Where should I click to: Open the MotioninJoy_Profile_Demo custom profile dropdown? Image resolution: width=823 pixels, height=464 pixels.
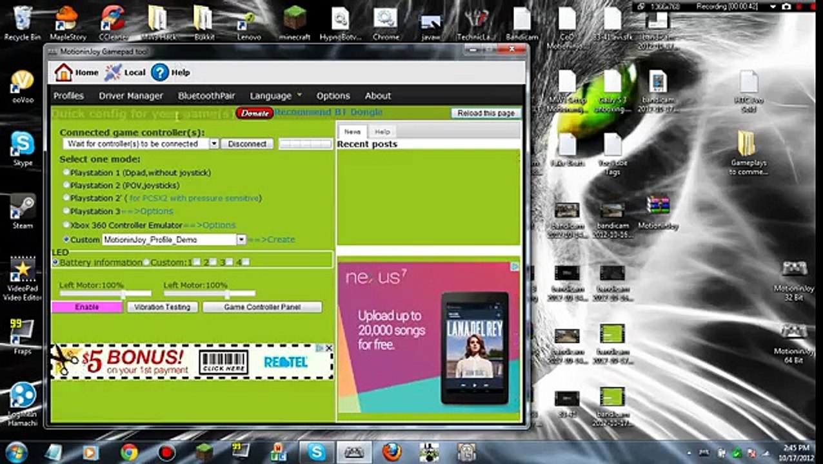[241, 239]
